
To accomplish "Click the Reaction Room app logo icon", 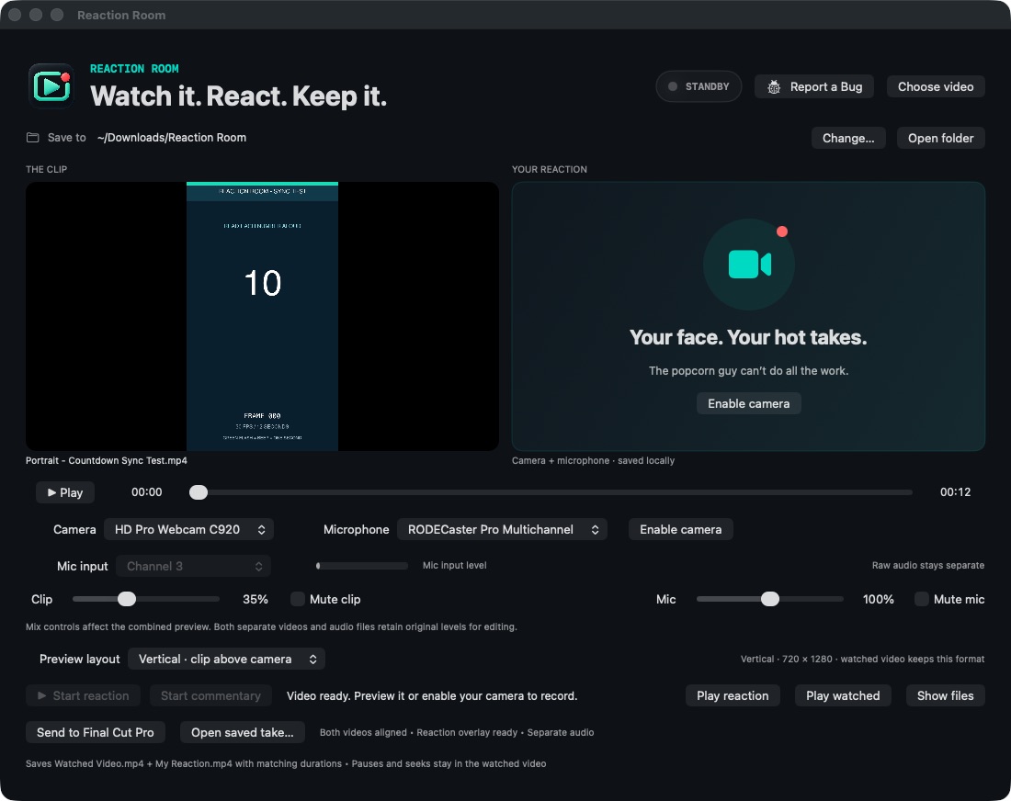I will pyautogui.click(x=51, y=85).
